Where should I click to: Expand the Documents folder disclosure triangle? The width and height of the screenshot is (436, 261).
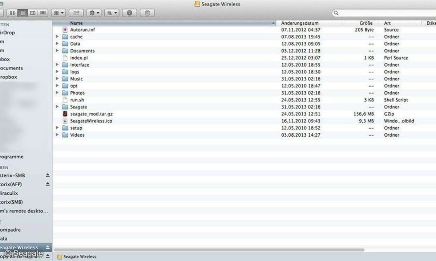pos(57,51)
